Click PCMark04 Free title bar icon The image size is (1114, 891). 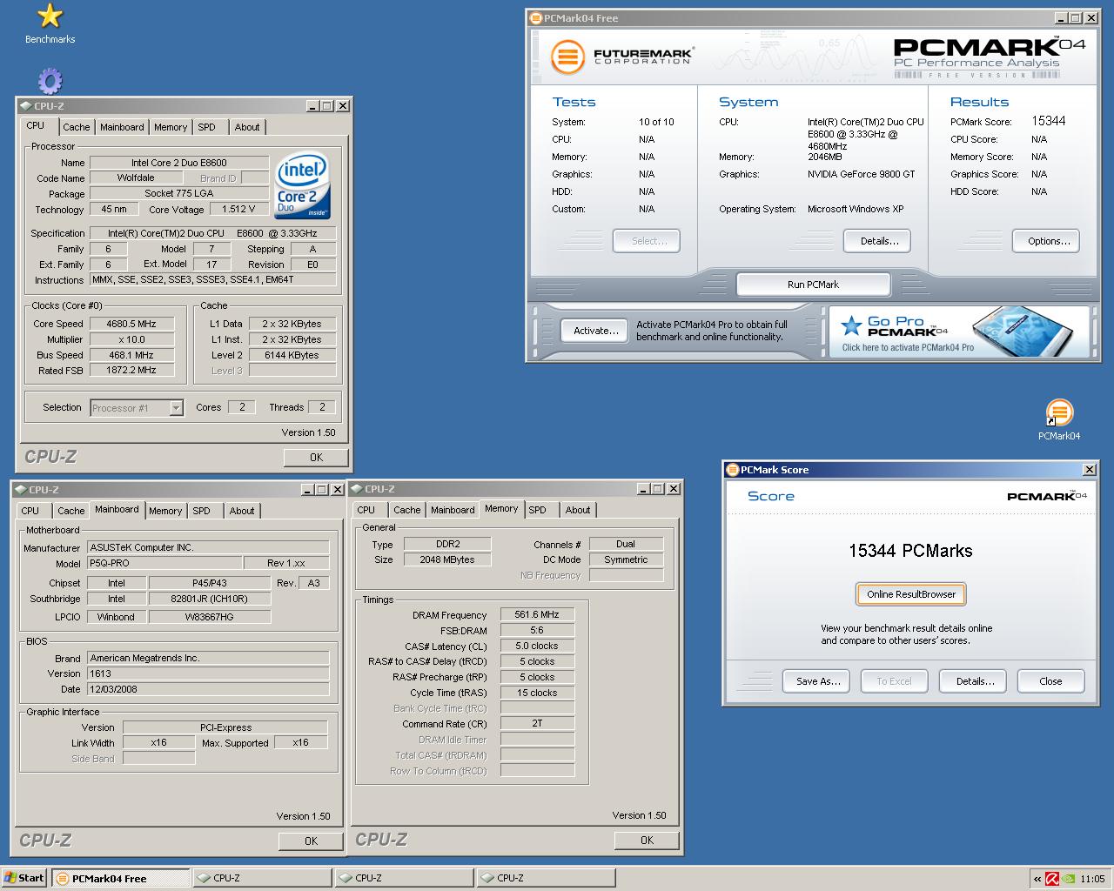[x=536, y=18]
